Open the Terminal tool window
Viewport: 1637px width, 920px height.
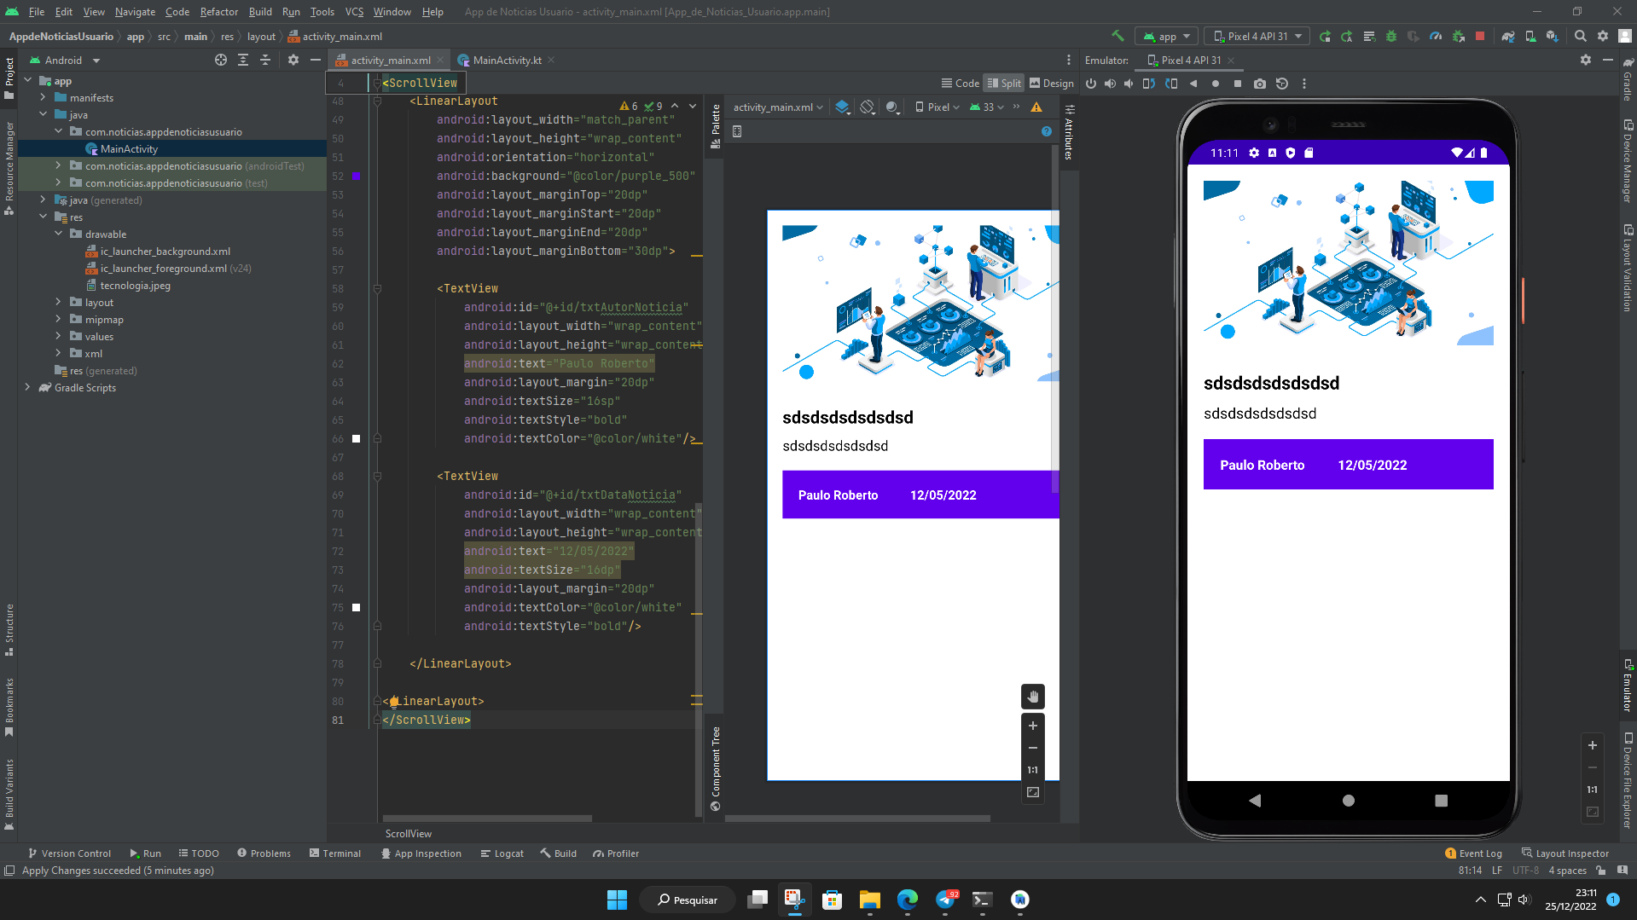335,853
